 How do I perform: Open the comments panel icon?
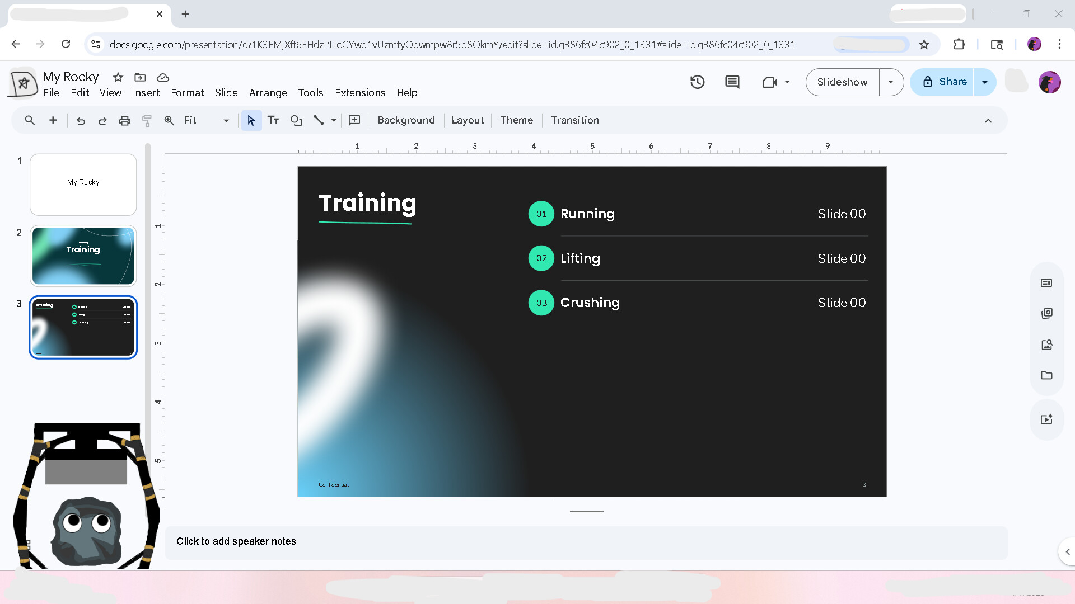pos(732,82)
